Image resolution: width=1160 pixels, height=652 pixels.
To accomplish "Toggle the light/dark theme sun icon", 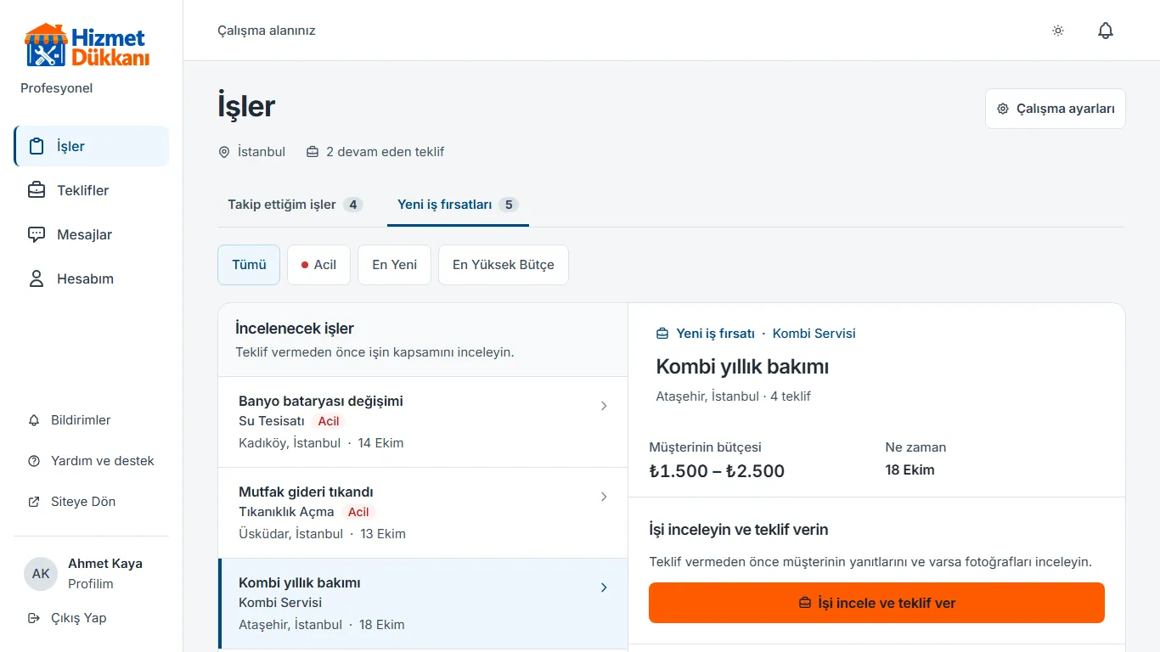I will (1058, 31).
